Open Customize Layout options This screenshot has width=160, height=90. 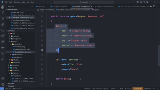point(147,2)
